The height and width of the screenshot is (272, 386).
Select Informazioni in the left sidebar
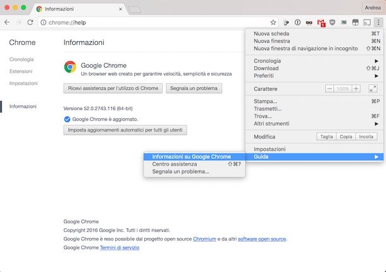[x=23, y=106]
